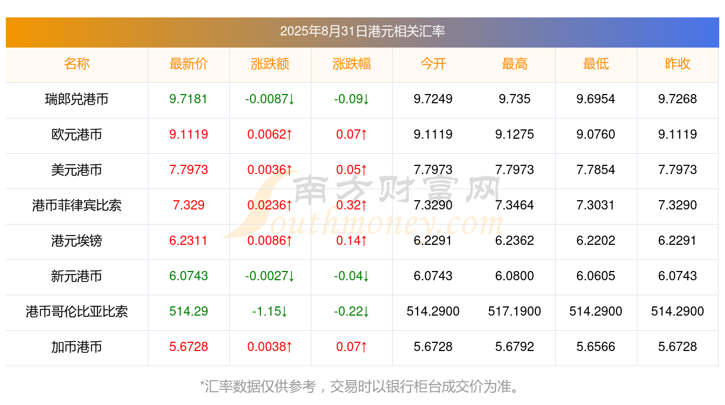Click the 港元埃镑 row name
This screenshot has width=725, height=405.
(77, 241)
